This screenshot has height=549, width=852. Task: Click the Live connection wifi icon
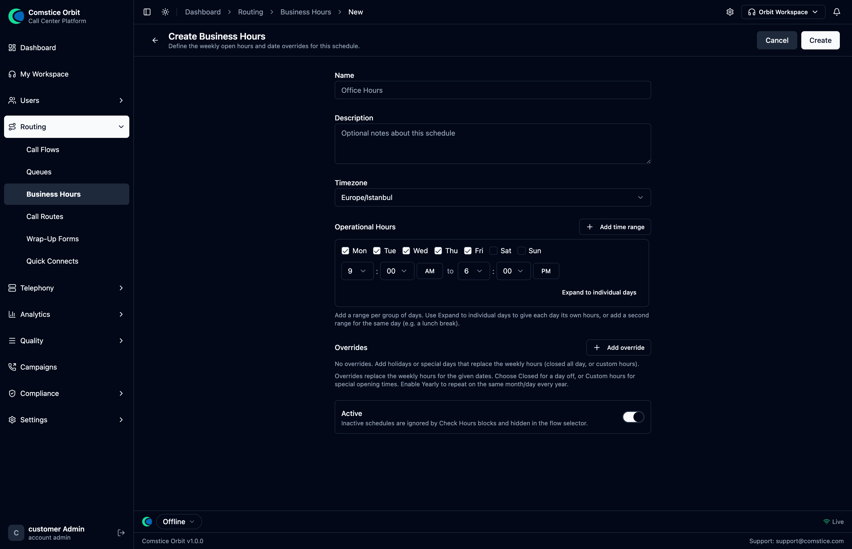tap(826, 522)
